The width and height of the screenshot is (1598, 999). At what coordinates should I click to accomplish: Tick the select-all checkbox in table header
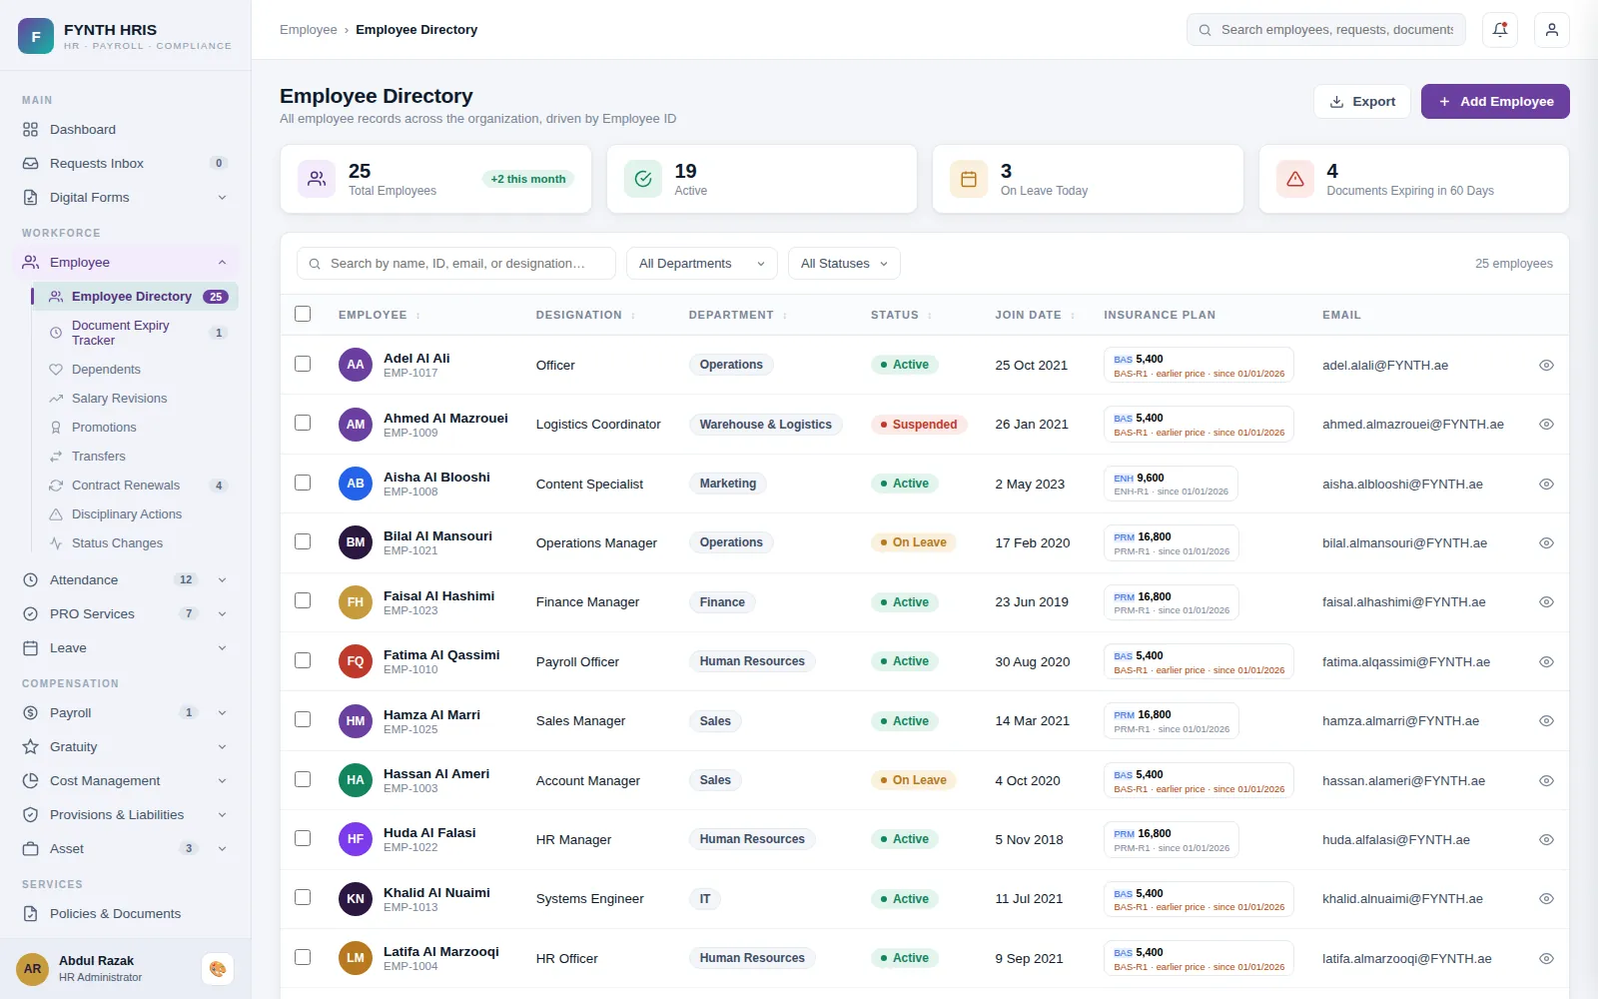[x=303, y=314]
